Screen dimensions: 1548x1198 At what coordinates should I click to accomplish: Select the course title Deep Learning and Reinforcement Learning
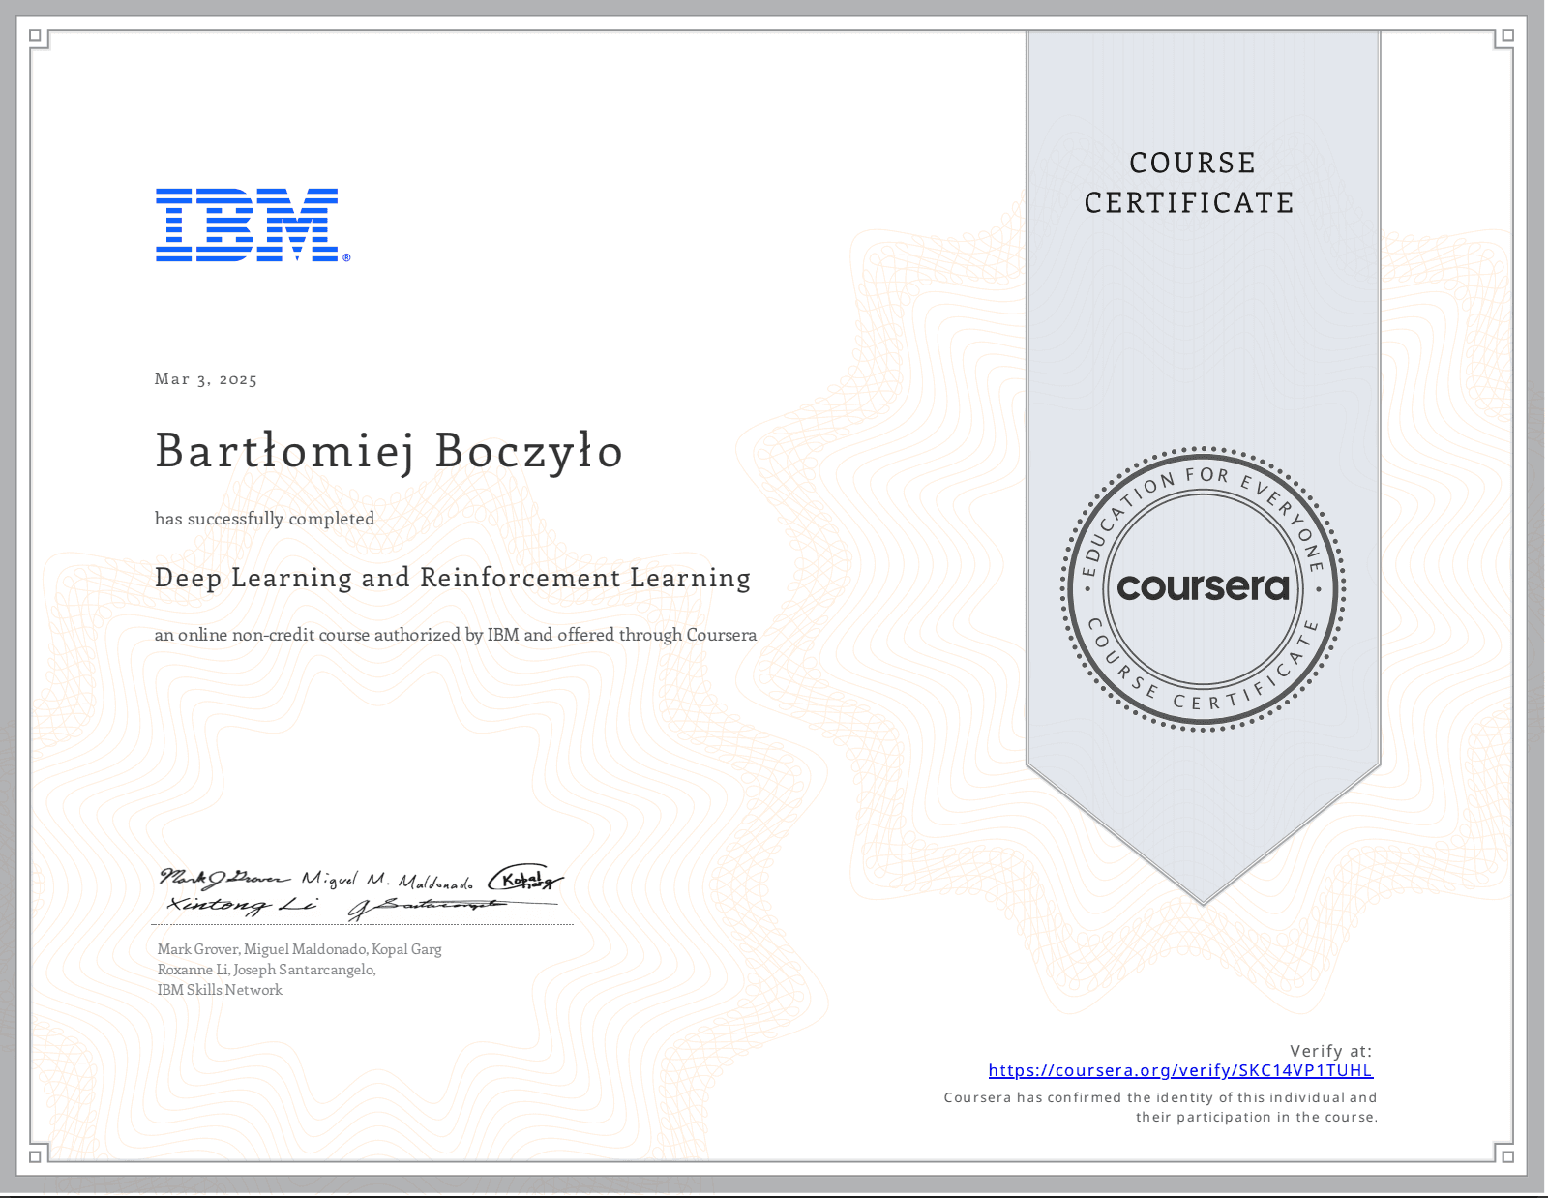tap(451, 577)
